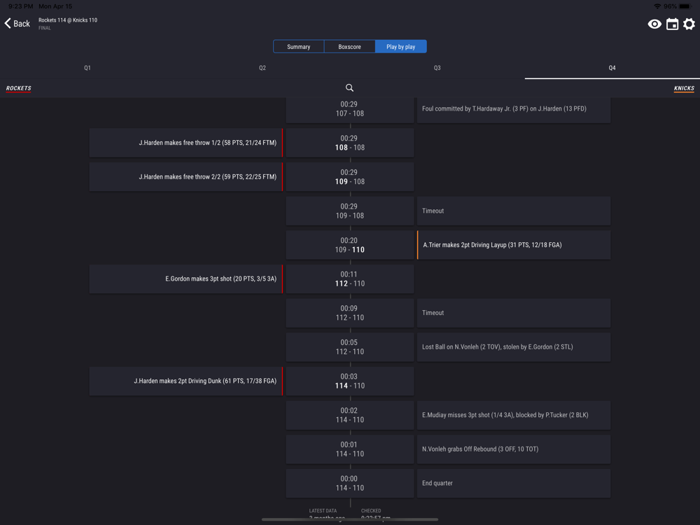
Task: Open the calendar icon
Action: click(x=672, y=24)
